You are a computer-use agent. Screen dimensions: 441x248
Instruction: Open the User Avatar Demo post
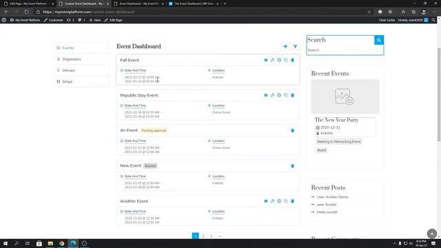coord(332,197)
